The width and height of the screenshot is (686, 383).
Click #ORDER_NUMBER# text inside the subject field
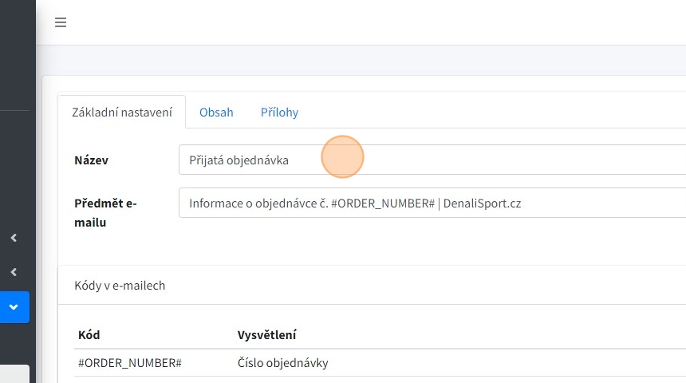(x=382, y=203)
